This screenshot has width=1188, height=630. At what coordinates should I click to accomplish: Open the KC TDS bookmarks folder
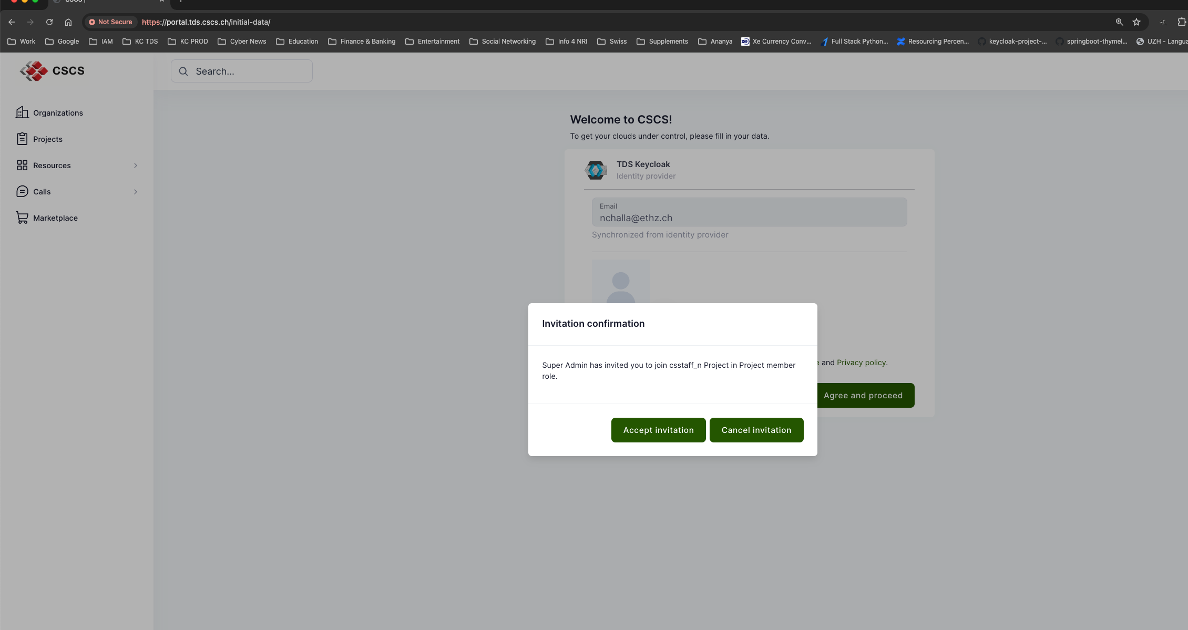140,42
